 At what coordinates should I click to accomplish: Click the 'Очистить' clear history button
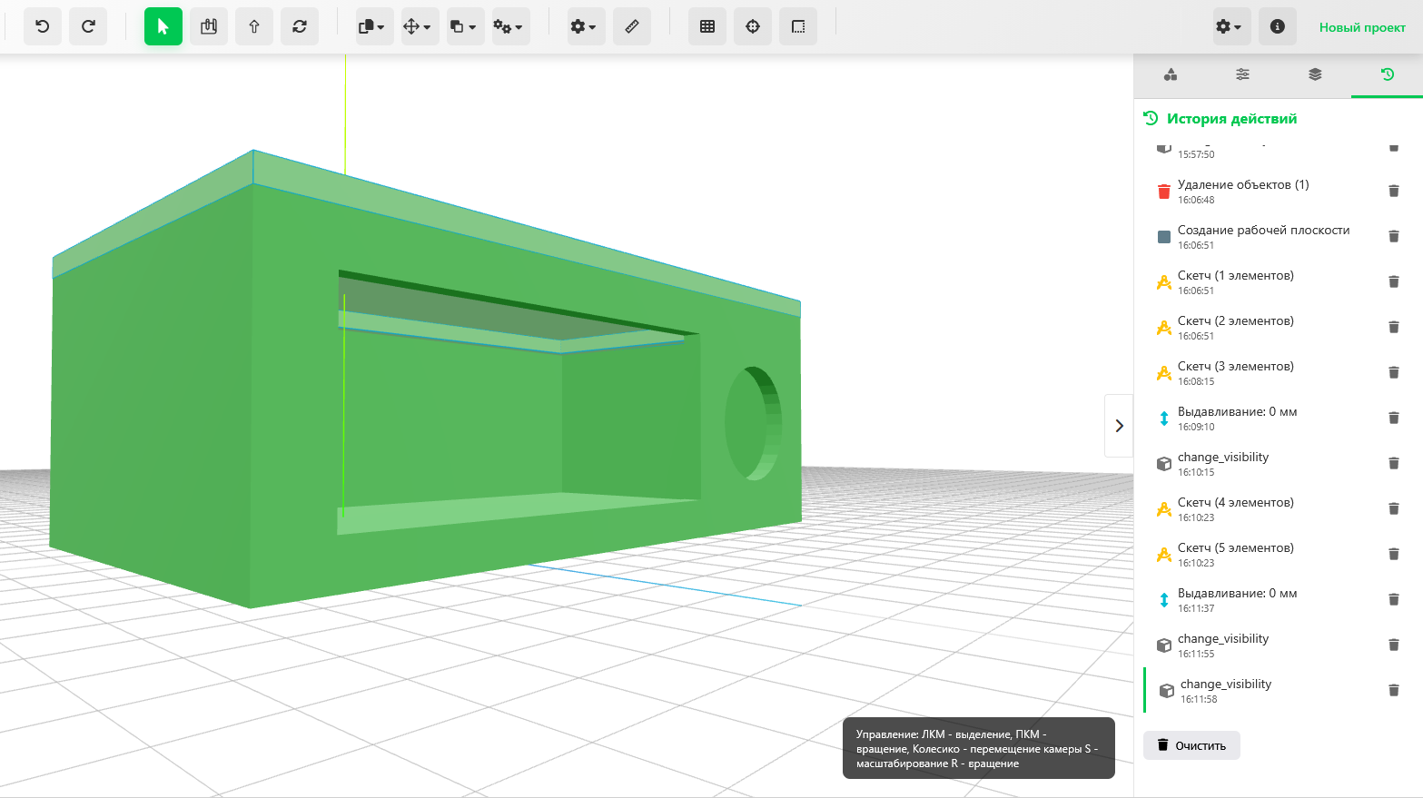point(1191,745)
